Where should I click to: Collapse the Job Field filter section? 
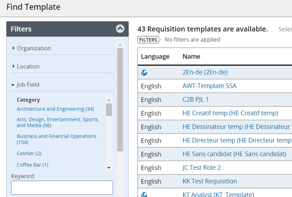point(28,85)
